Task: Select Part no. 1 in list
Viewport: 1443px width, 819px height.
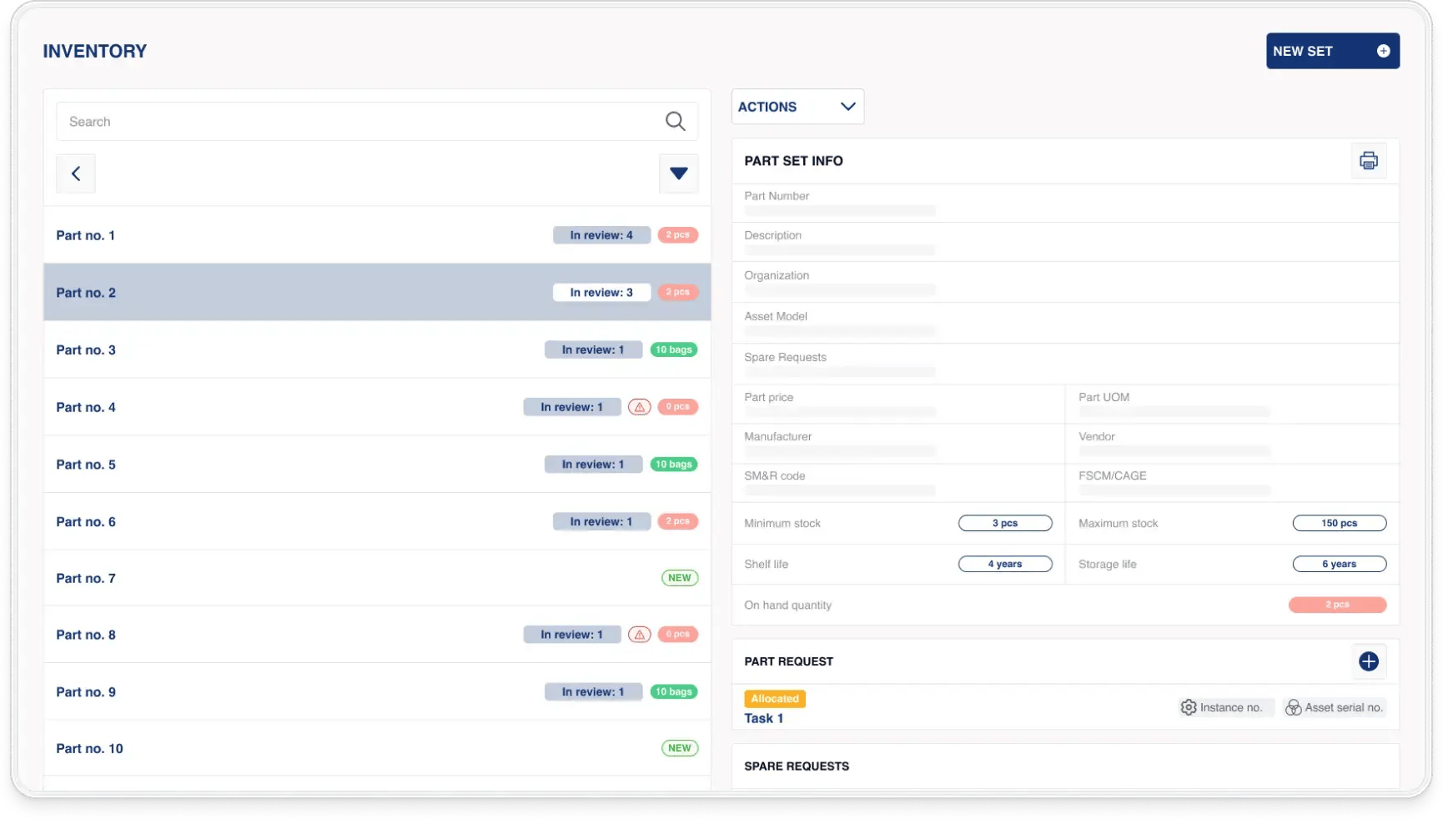Action: tap(86, 235)
